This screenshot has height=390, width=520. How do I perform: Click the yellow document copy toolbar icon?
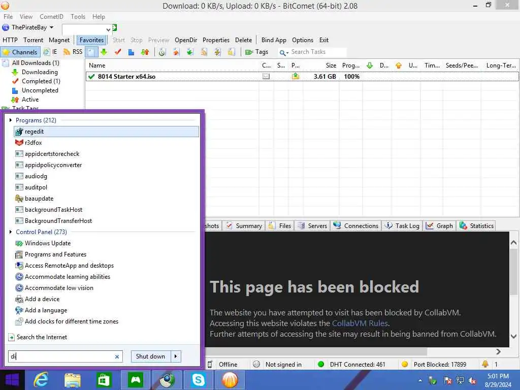click(232, 52)
